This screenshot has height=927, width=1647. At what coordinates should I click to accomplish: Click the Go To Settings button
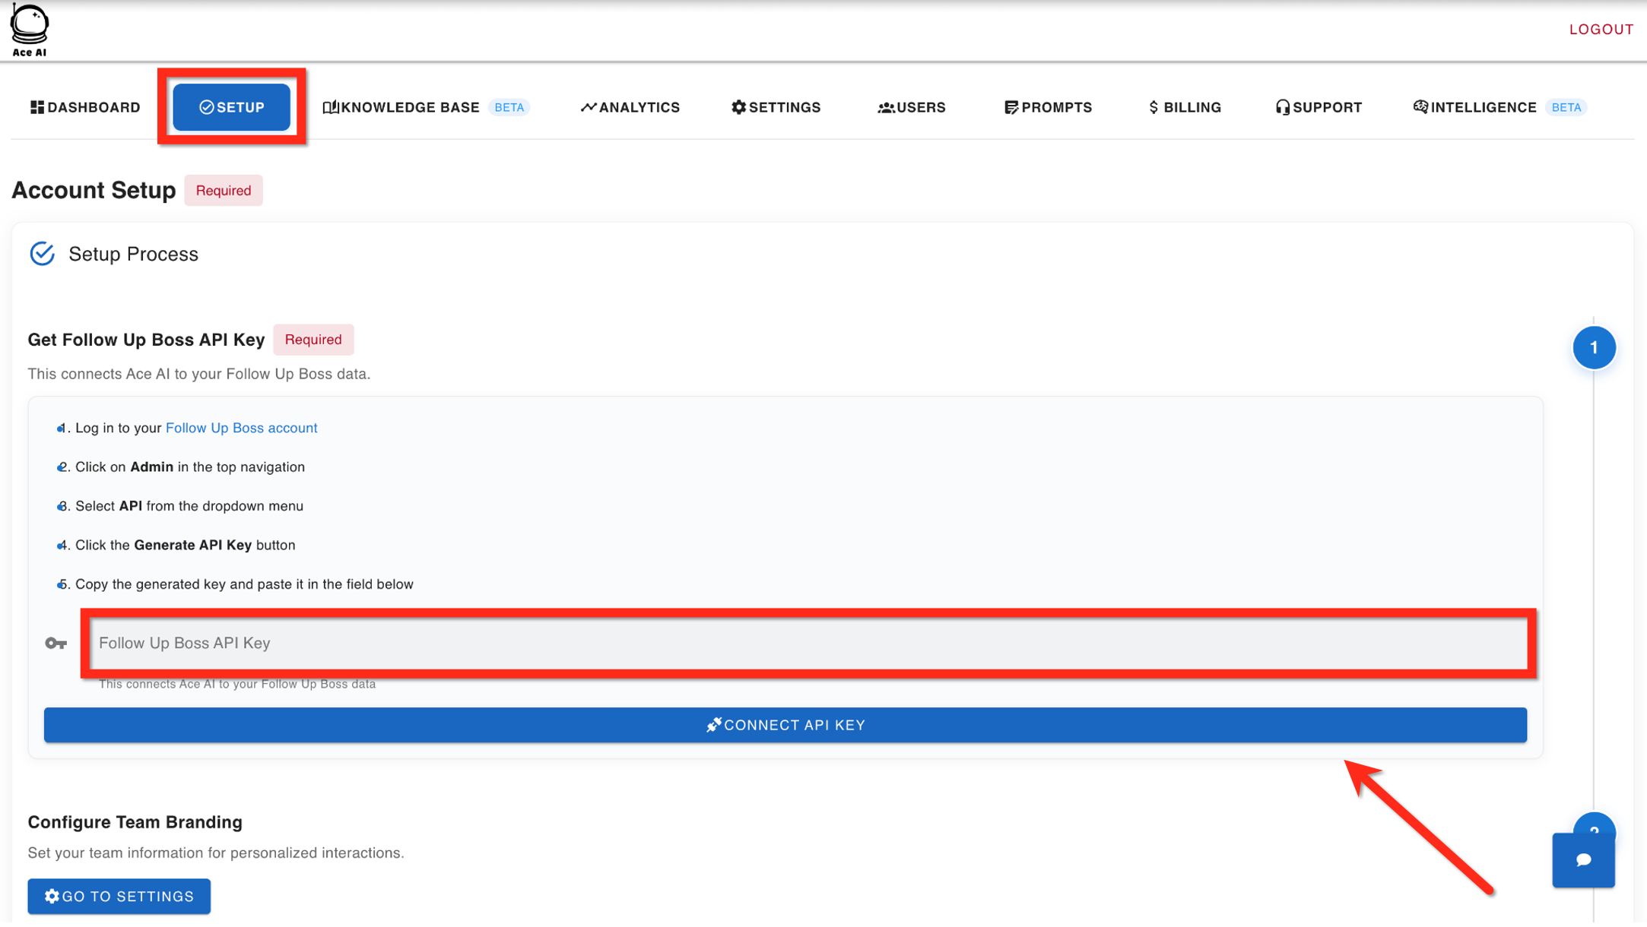pos(119,897)
